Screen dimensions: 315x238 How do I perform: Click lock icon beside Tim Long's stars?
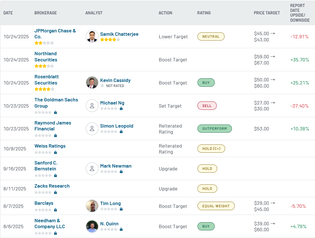[x=121, y=209]
